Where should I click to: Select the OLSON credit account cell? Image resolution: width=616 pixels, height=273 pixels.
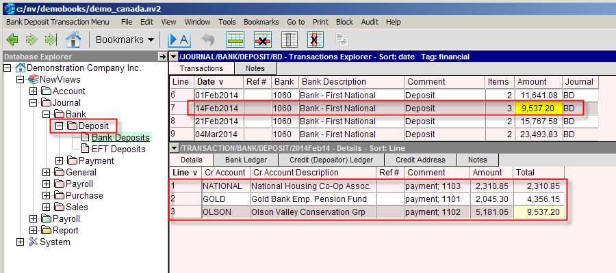[217, 211]
